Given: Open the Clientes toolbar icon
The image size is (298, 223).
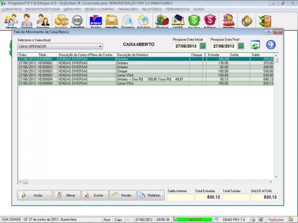Looking at the screenshot, I should click(11, 21).
